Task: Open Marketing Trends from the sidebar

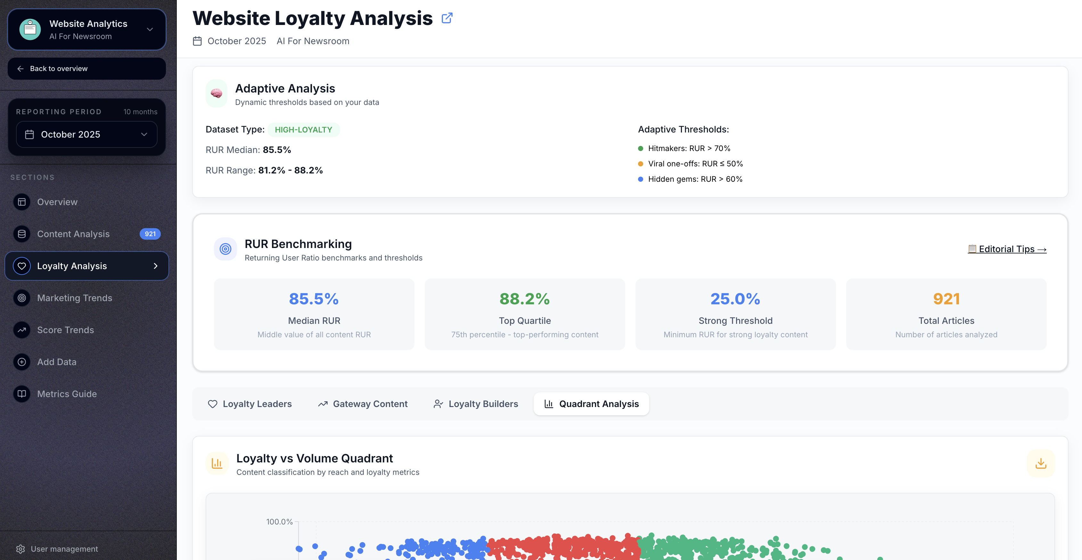Action: click(74, 298)
